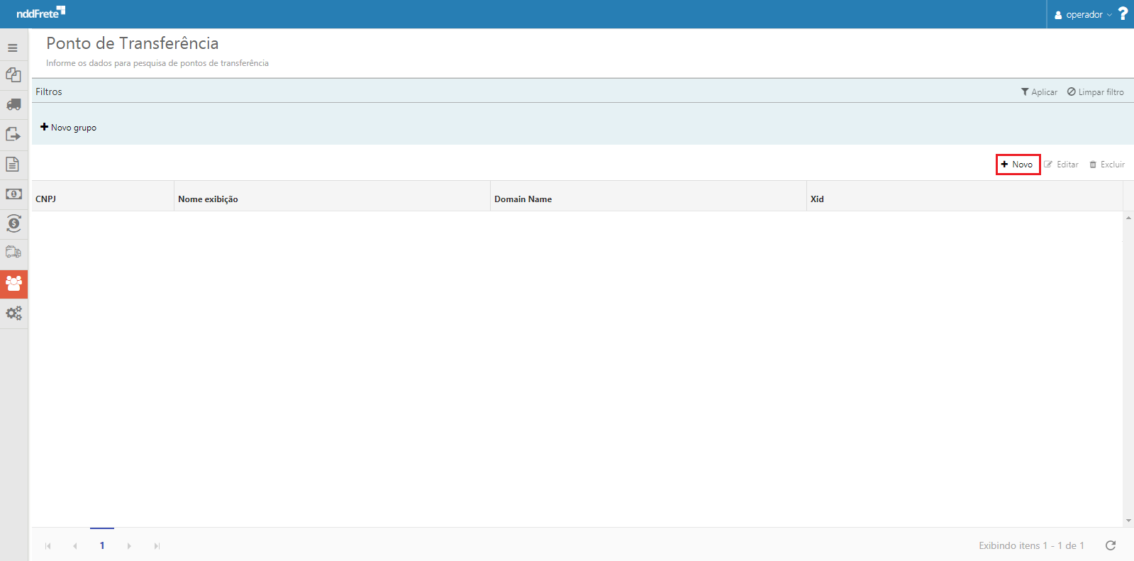The image size is (1134, 561).
Task: Expand the operador user dropdown
Action: click(x=1083, y=15)
